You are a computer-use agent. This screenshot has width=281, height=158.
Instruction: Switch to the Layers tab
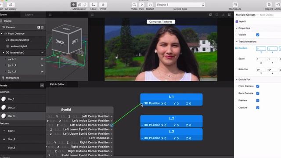pos(29,14)
